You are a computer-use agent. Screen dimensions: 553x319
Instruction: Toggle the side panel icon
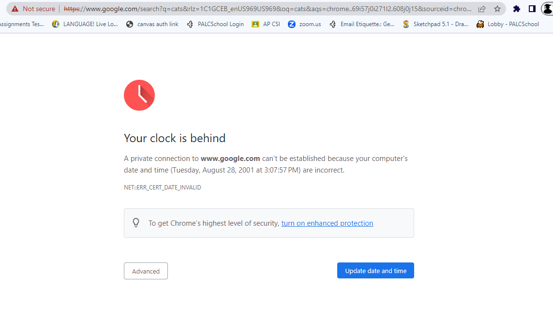coord(532,9)
